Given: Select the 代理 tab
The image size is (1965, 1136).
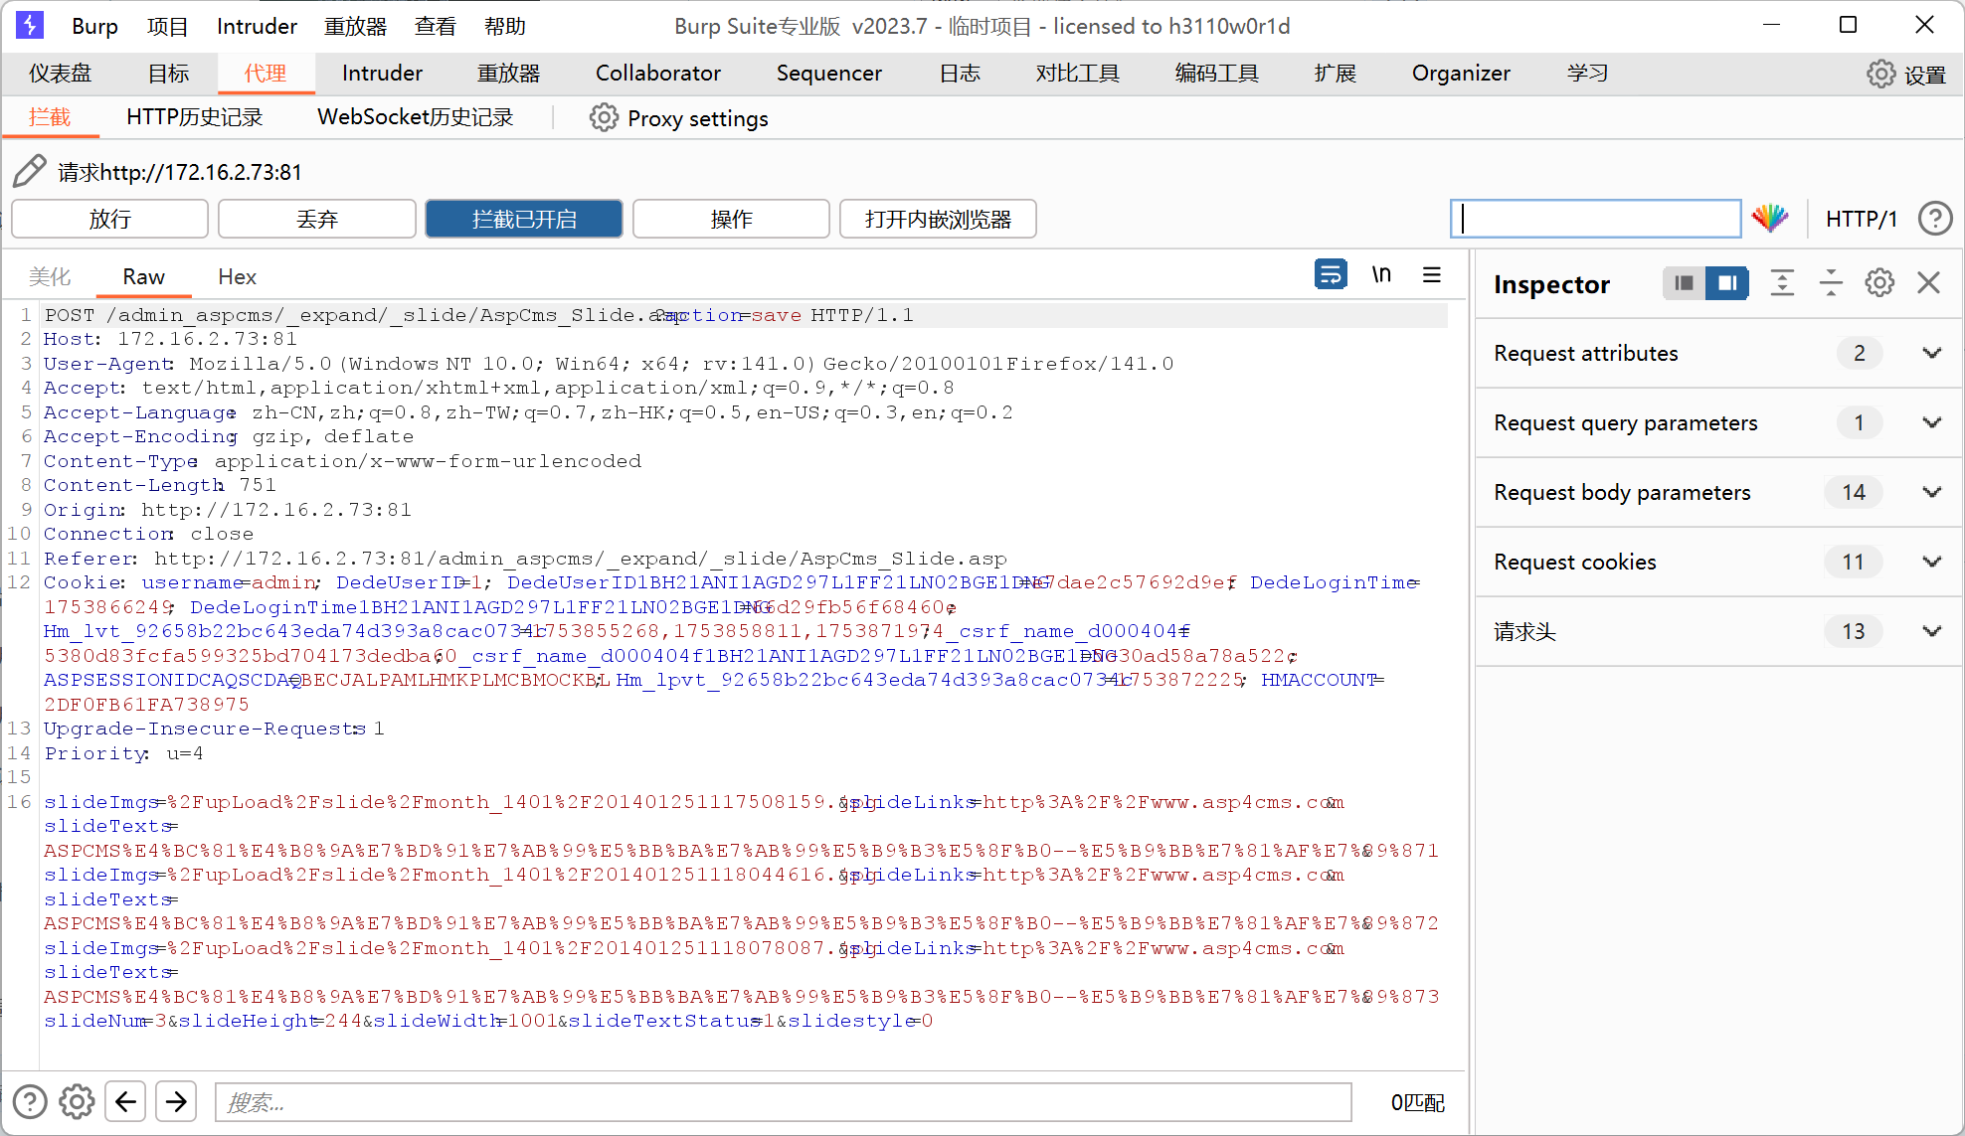Looking at the screenshot, I should tap(266, 74).
